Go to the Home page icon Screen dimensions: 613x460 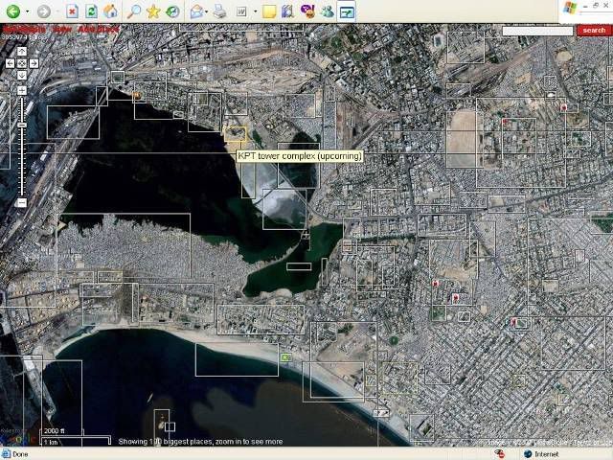coord(110,11)
